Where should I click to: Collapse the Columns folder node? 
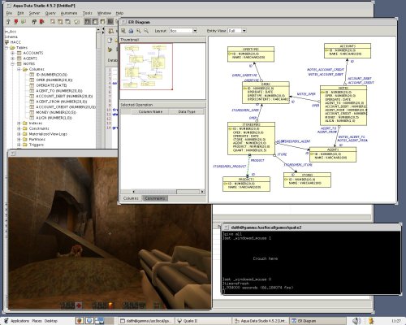point(19,69)
